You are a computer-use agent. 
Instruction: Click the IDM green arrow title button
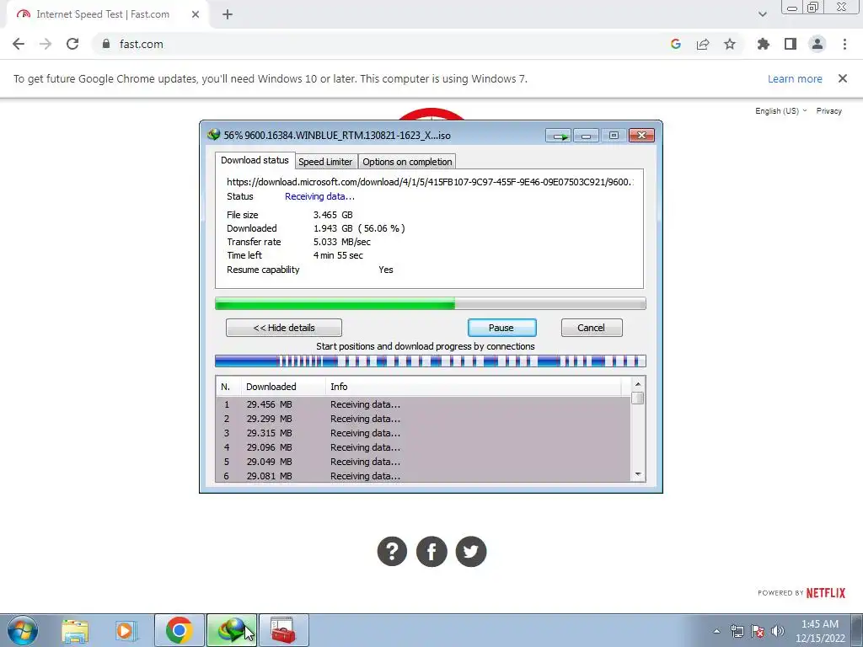[x=559, y=136]
